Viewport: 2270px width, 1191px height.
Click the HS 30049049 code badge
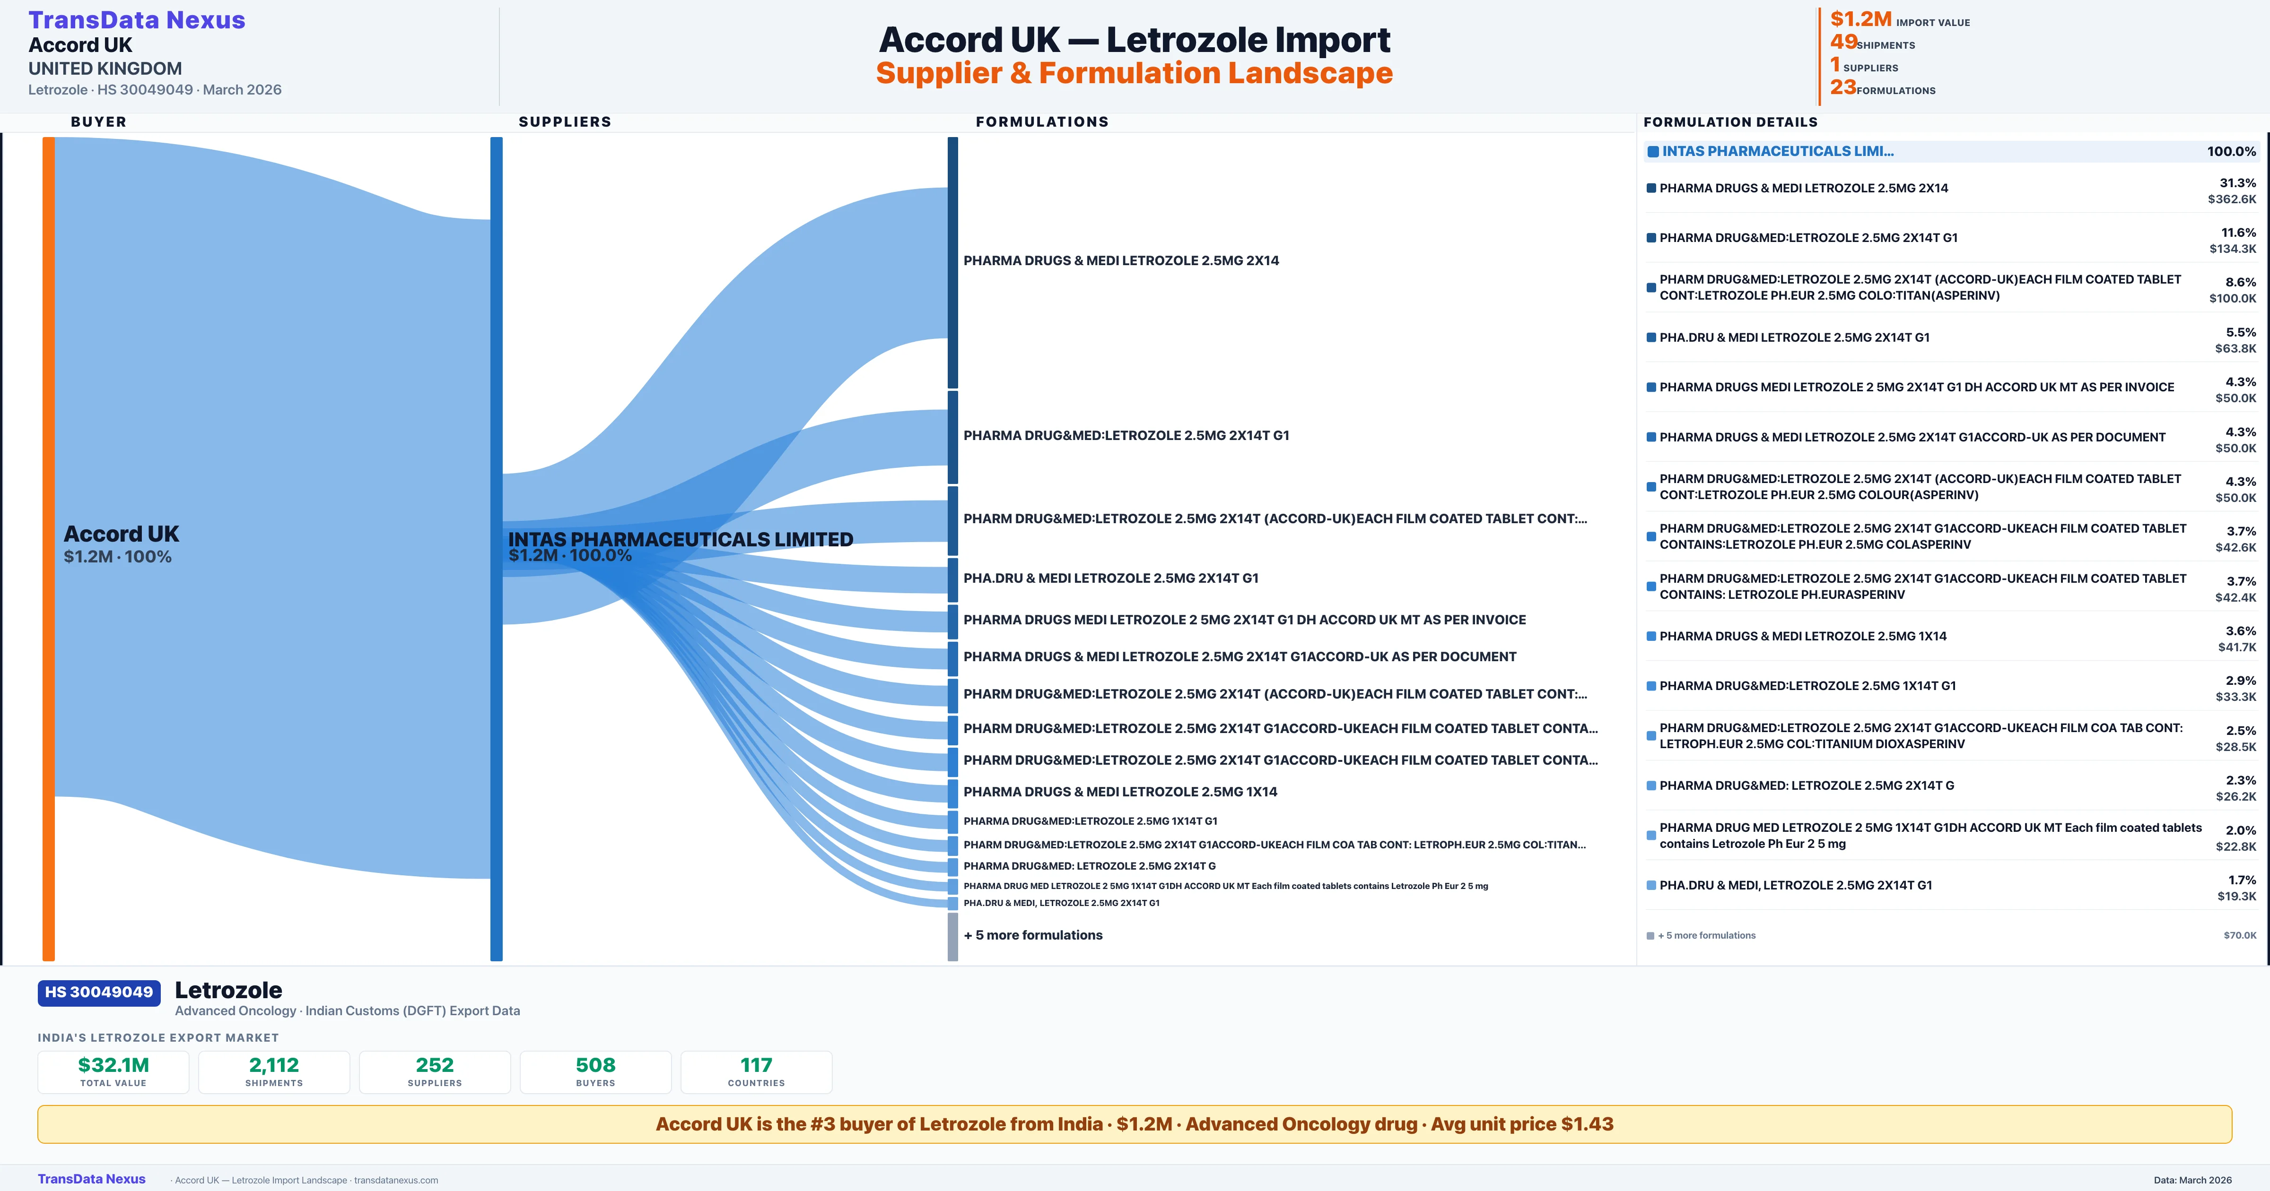click(98, 992)
